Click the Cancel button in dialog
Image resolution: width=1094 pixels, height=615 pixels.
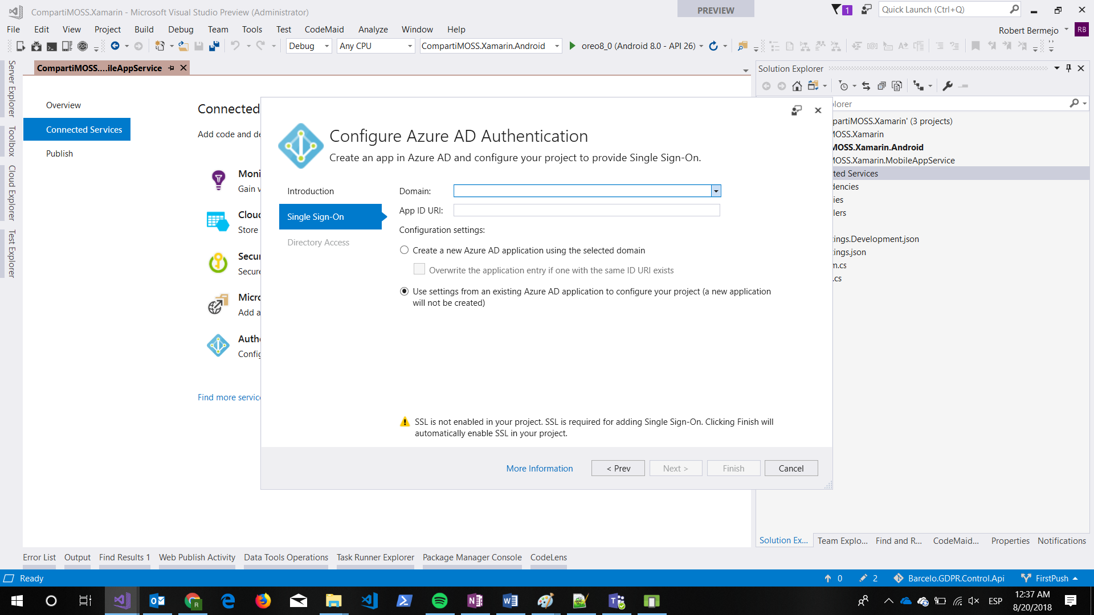791,468
